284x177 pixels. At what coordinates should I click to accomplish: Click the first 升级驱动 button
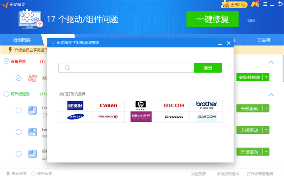(x=250, y=109)
